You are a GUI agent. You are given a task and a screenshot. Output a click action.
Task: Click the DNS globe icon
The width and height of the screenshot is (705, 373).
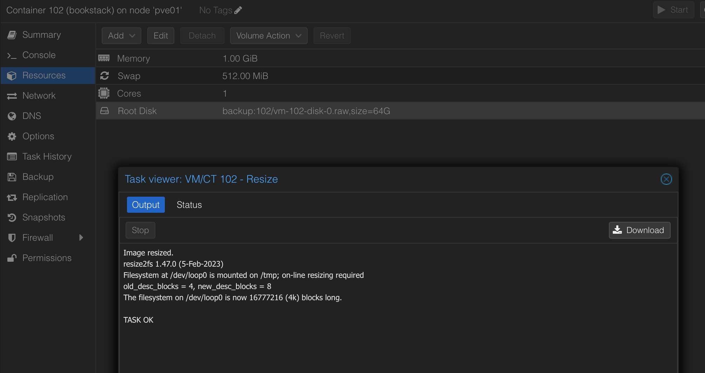pyautogui.click(x=12, y=116)
